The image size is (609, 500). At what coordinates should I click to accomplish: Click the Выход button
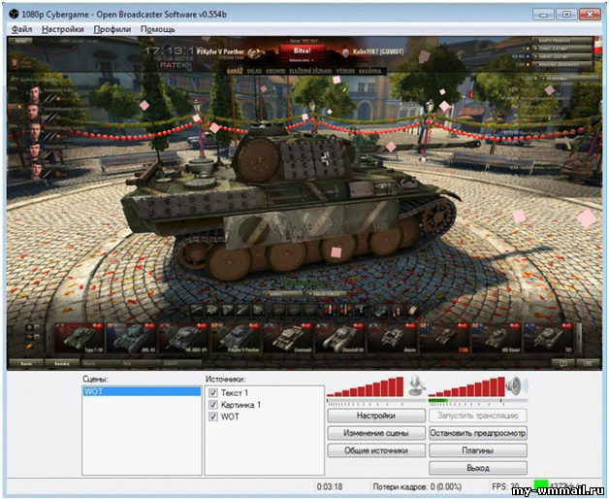click(x=478, y=468)
